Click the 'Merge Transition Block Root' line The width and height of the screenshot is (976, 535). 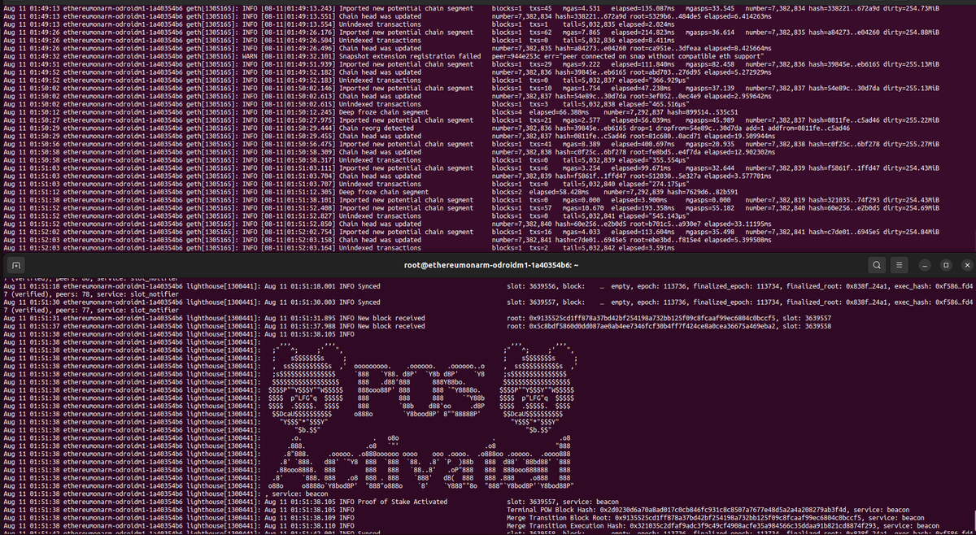point(716,517)
